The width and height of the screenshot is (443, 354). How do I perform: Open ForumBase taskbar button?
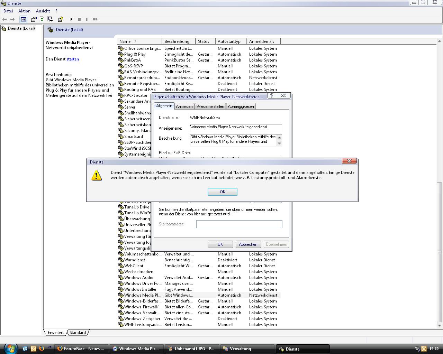coord(81,349)
